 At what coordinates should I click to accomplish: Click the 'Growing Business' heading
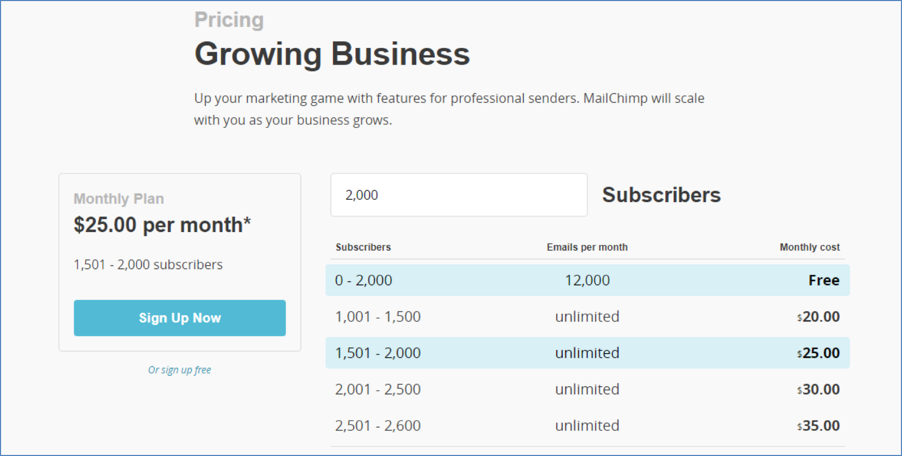(x=332, y=54)
